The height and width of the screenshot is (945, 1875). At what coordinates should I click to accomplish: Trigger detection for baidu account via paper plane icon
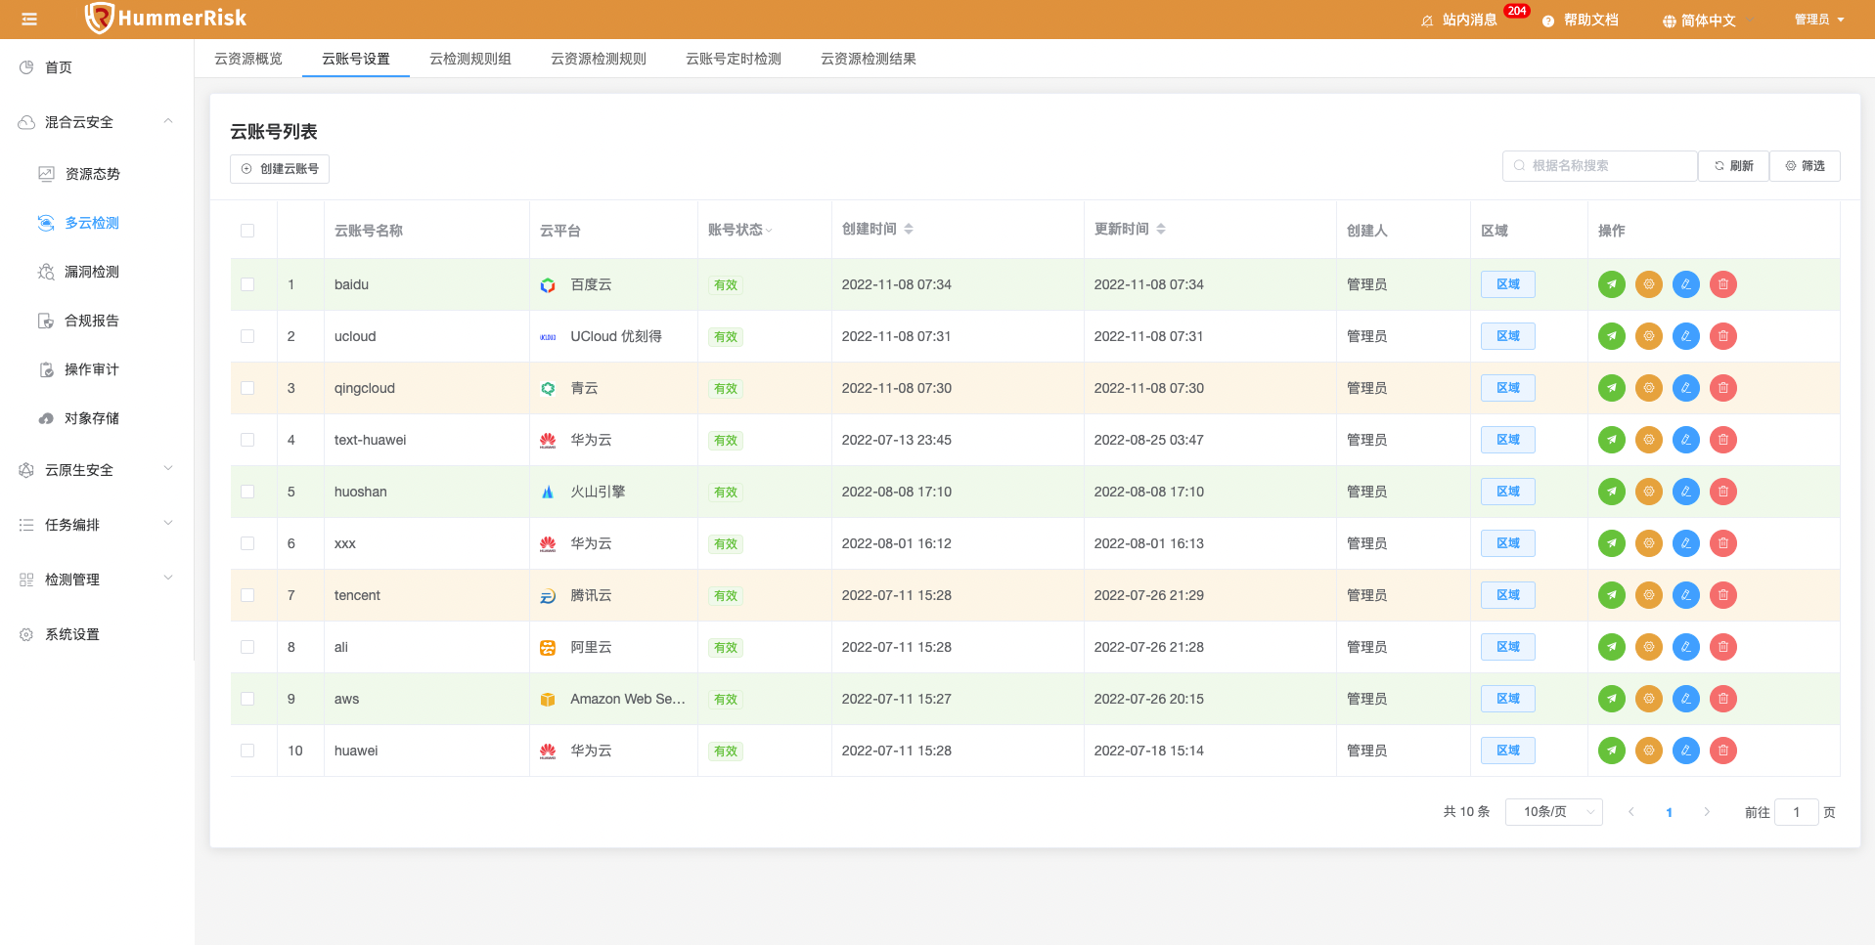click(x=1611, y=284)
